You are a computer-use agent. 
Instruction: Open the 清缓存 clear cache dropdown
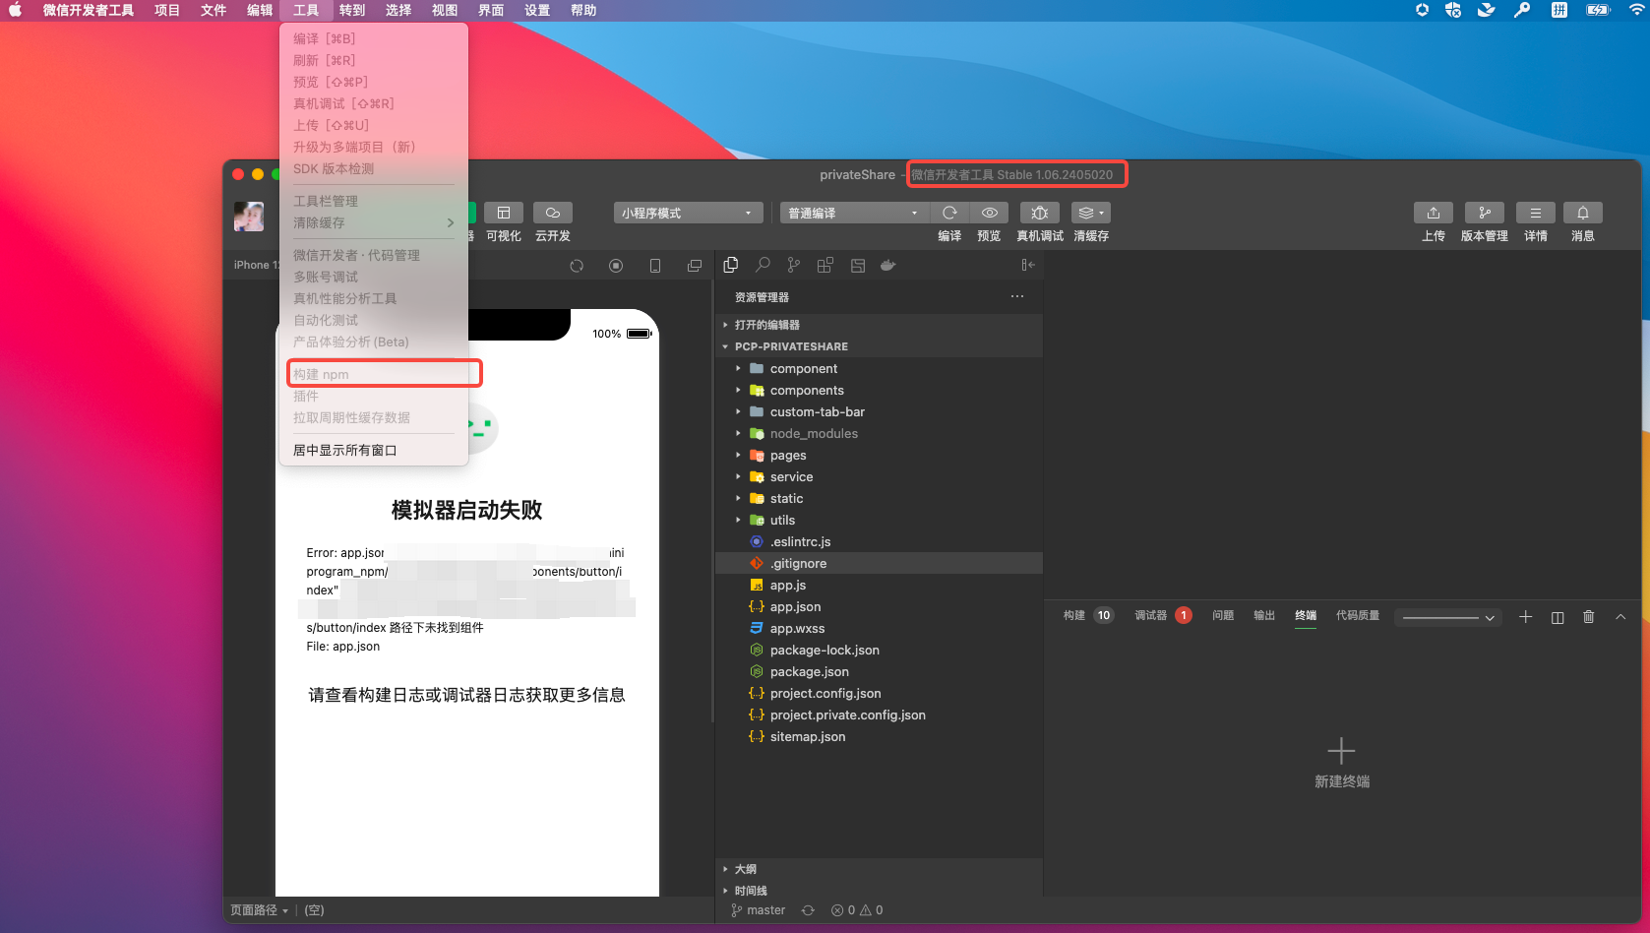tap(1090, 213)
